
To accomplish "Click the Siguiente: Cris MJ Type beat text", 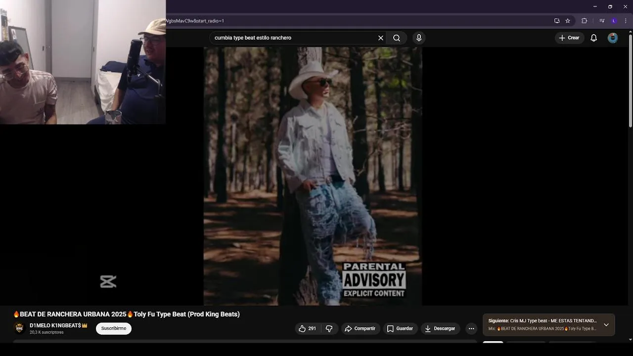I will click(x=543, y=321).
